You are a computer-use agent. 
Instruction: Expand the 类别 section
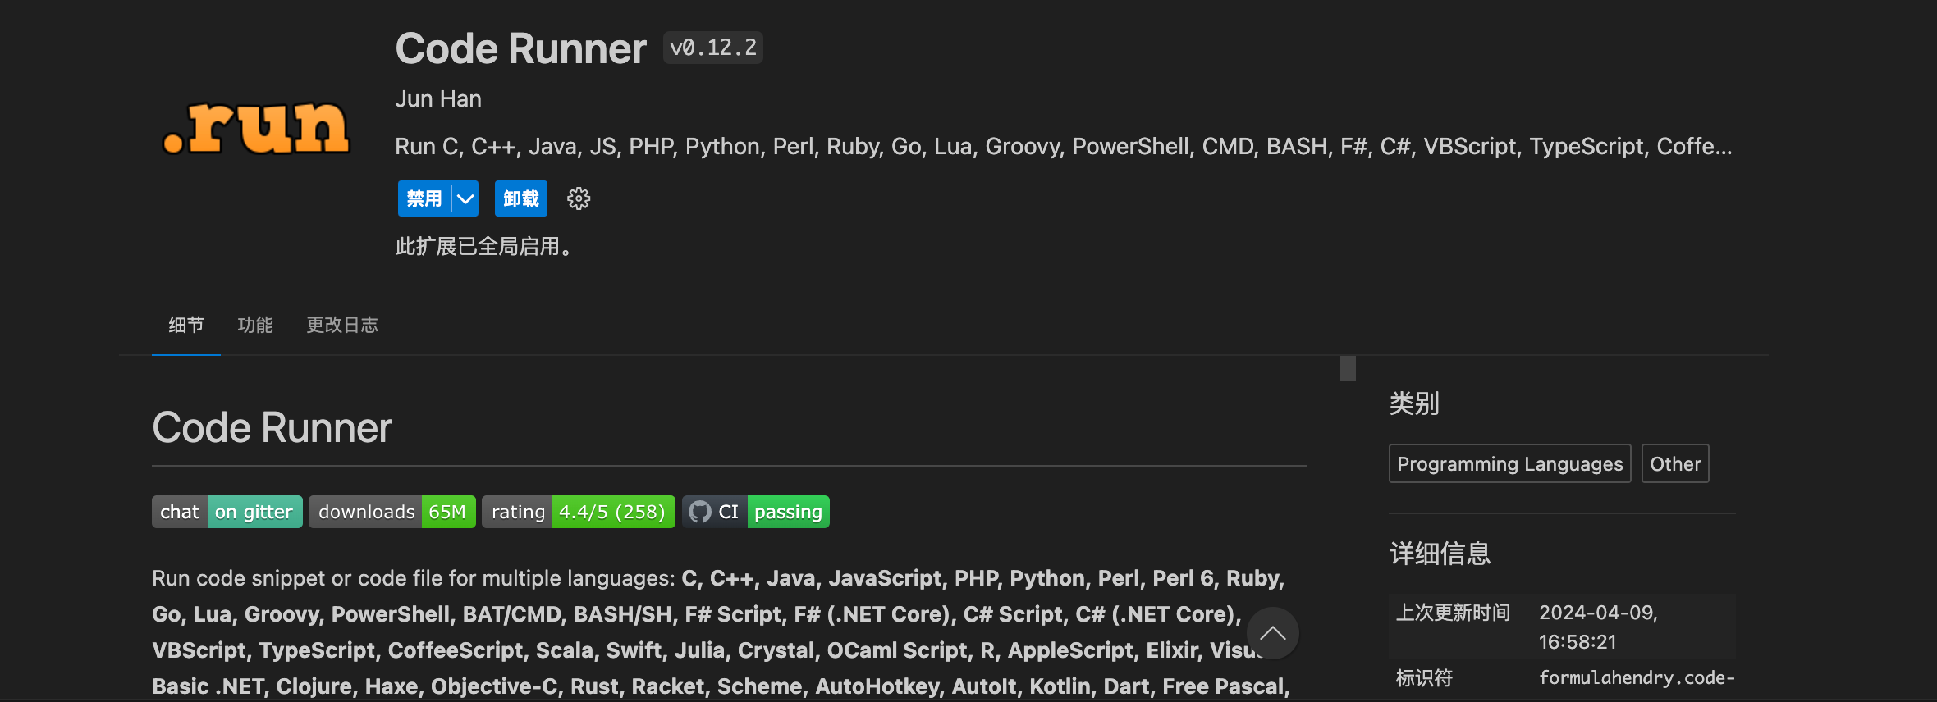tap(1413, 403)
